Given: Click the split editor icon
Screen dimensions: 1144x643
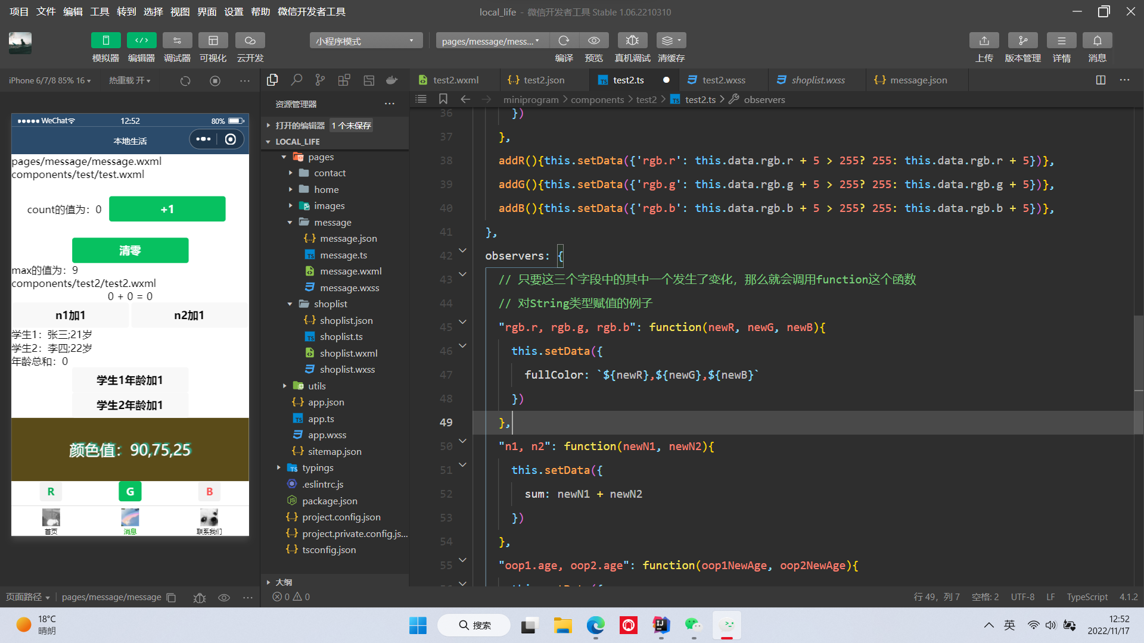Looking at the screenshot, I should tap(1101, 80).
